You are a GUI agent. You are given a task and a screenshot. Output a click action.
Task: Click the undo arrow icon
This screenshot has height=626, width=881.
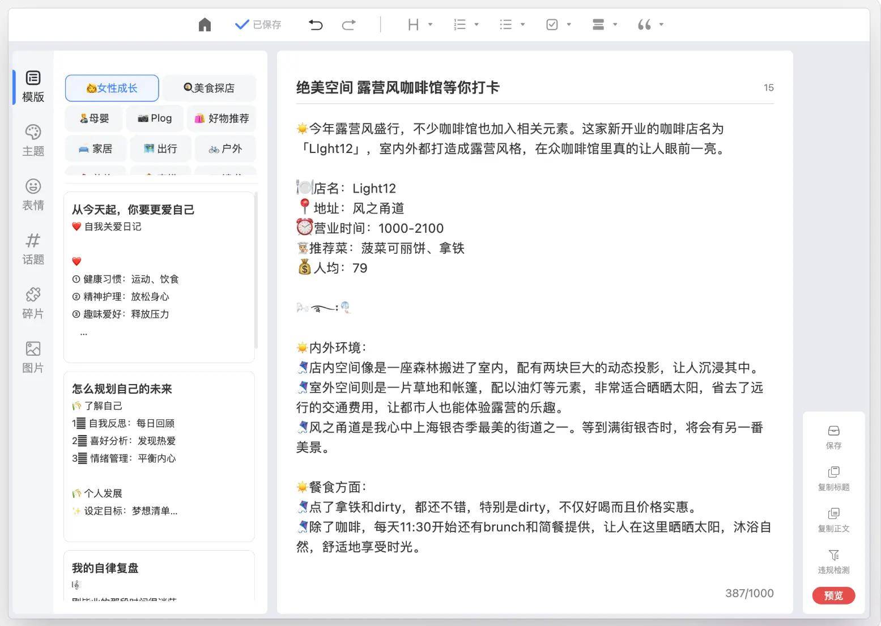pyautogui.click(x=316, y=25)
